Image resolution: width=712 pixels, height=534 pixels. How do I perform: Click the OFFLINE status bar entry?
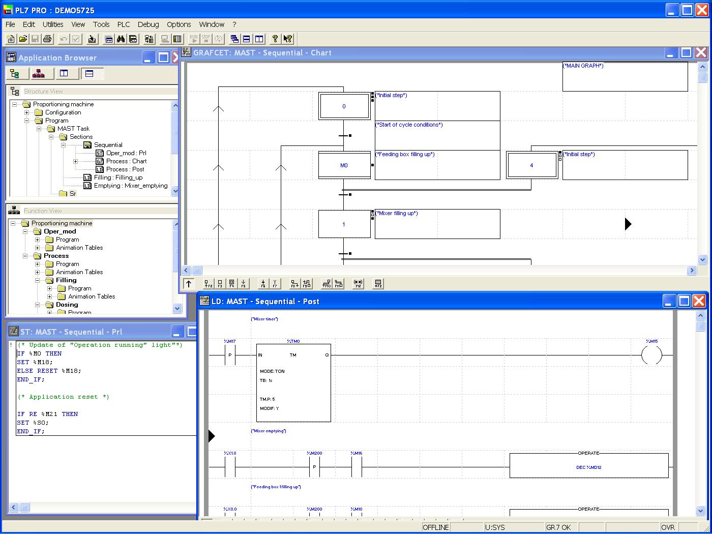436,527
